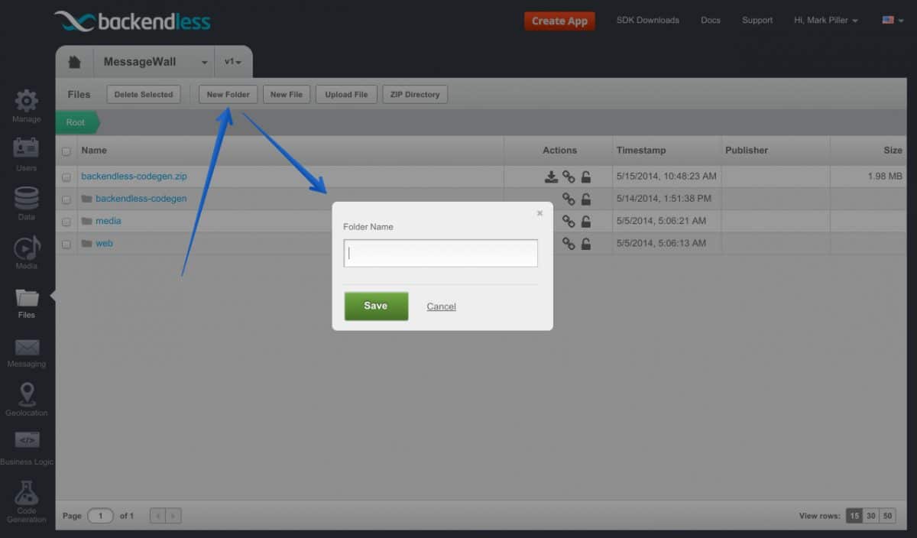The width and height of the screenshot is (917, 538).
Task: Open permissions lock for media folder
Action: click(x=585, y=221)
